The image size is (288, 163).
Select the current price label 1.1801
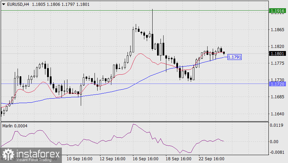pos(277,54)
